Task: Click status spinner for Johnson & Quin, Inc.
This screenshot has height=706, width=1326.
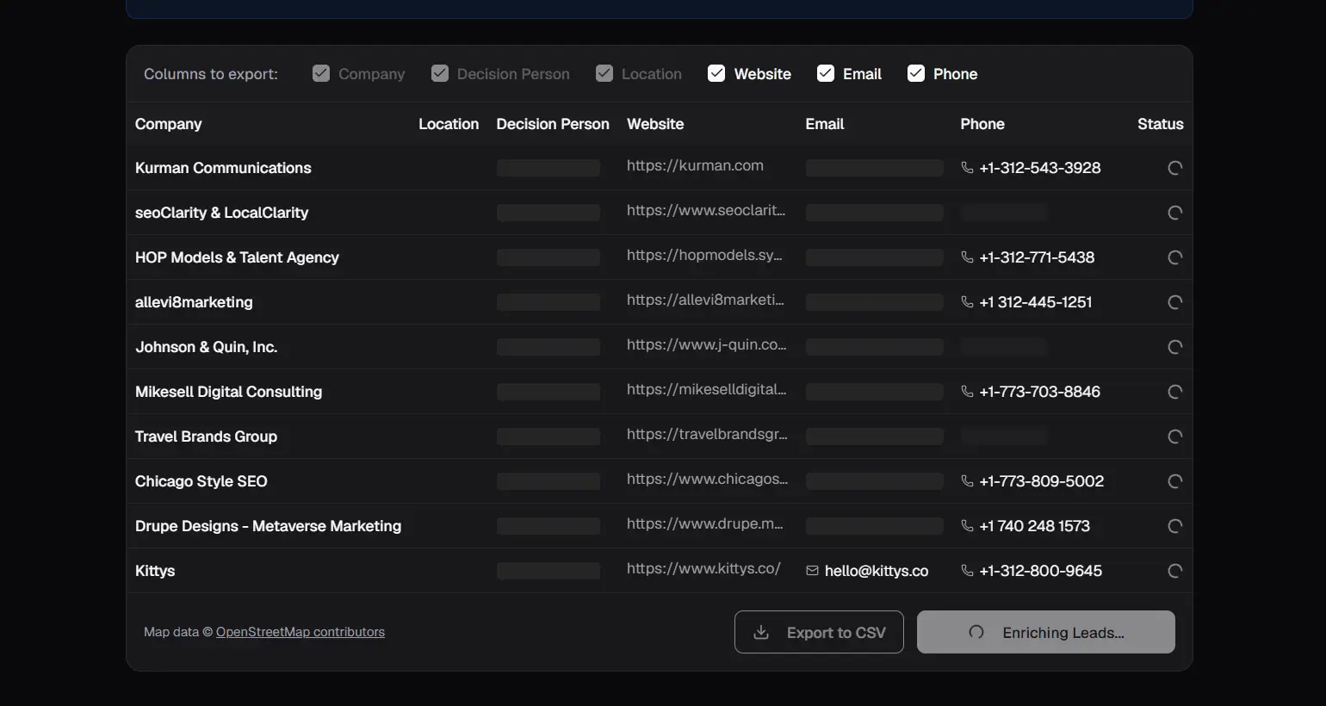Action: [1174, 347]
